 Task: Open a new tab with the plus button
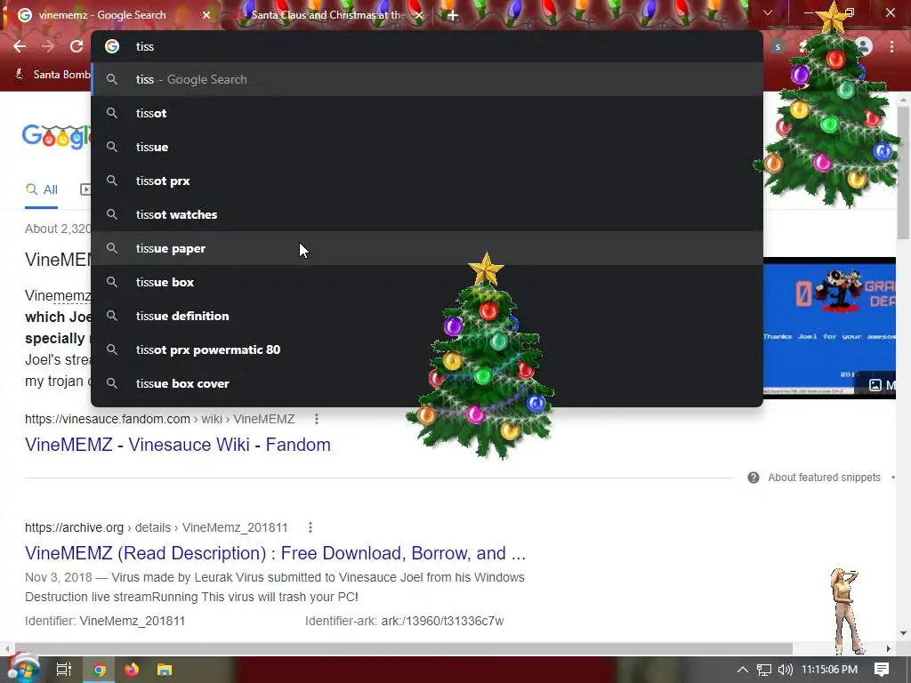click(x=453, y=15)
